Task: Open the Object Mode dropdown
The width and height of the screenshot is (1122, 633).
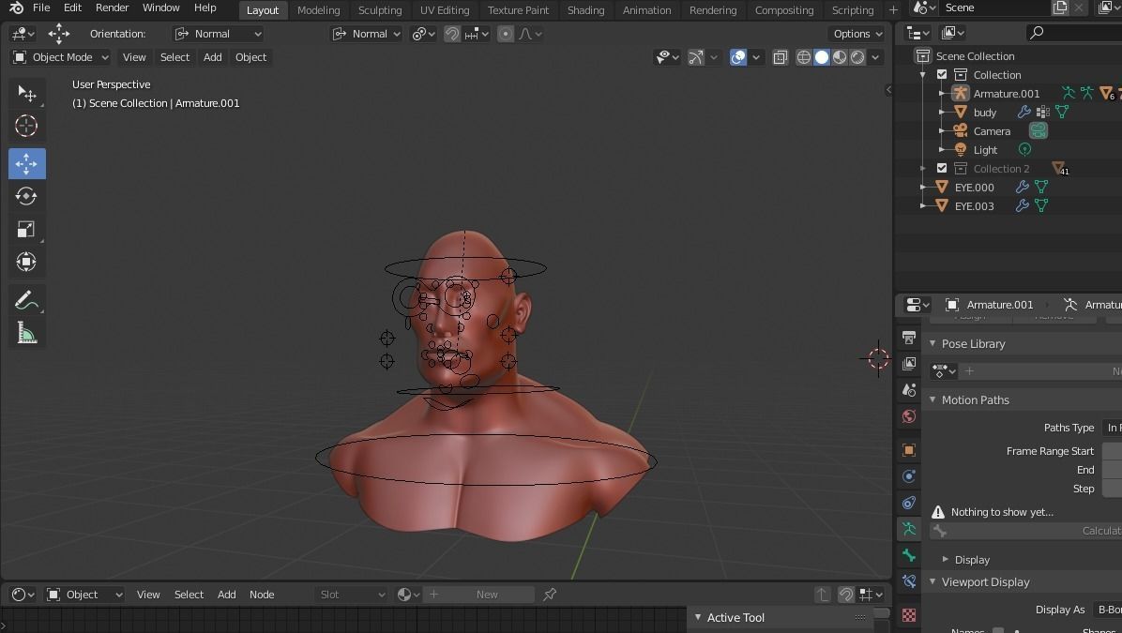Action: pos(61,57)
